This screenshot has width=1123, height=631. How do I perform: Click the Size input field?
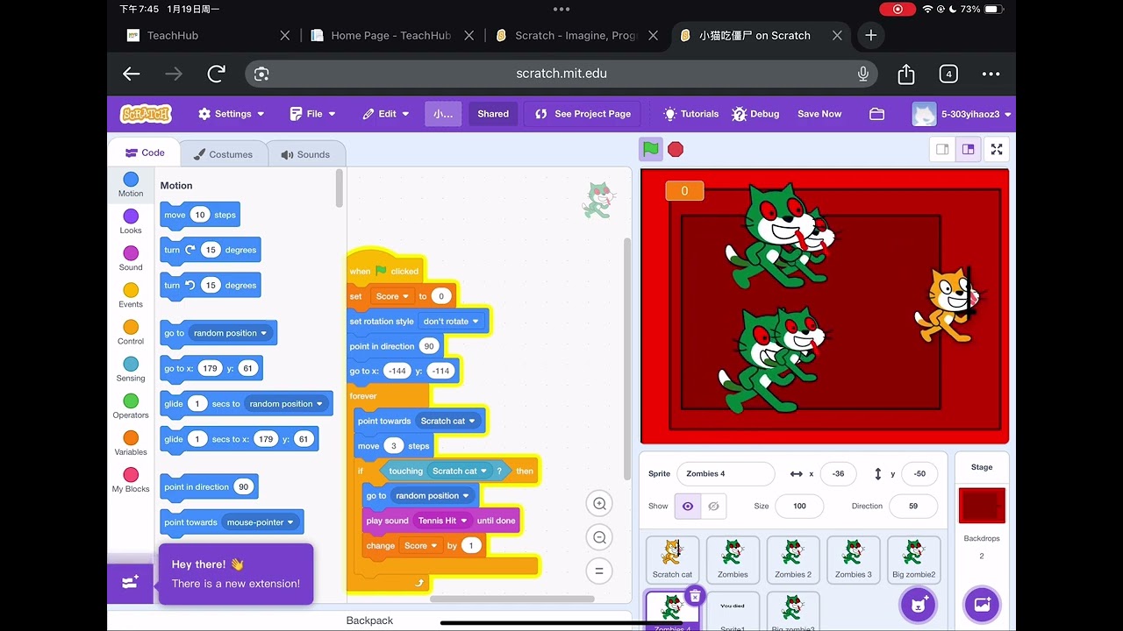799,507
